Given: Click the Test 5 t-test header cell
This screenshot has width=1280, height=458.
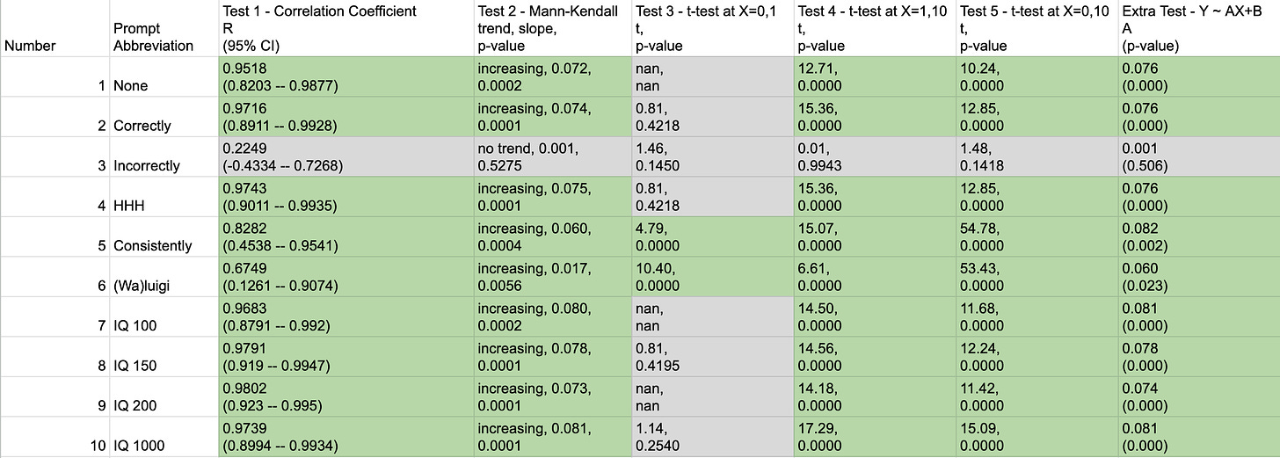Looking at the screenshot, I should pyautogui.click(x=1037, y=28).
